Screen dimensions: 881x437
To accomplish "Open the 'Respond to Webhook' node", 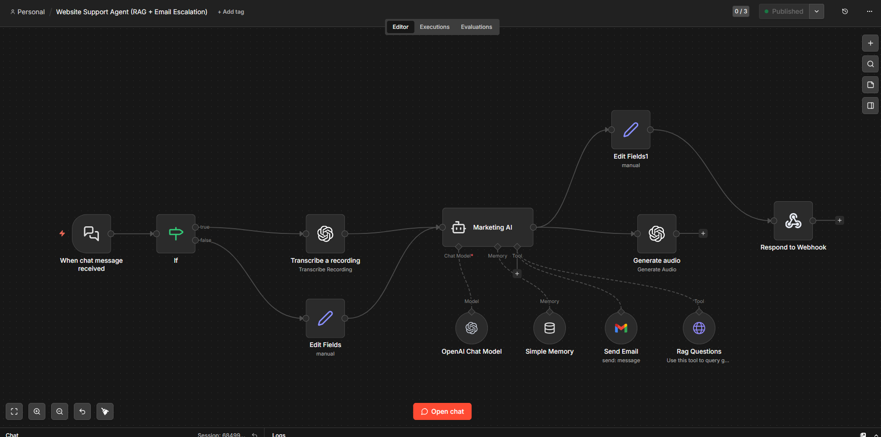I will point(793,221).
